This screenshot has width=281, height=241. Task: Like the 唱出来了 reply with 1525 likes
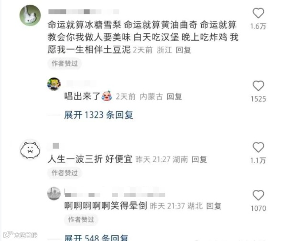[258, 86]
